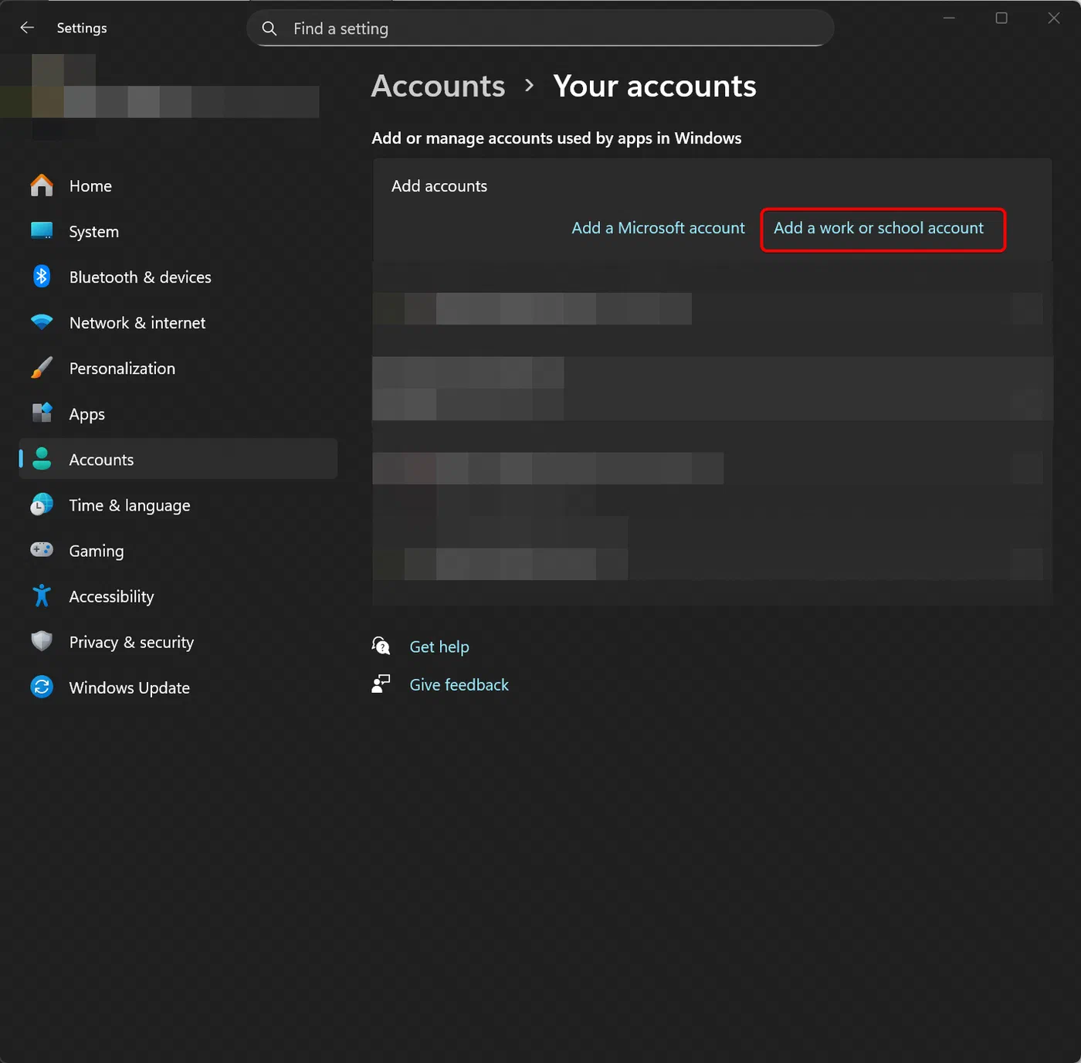Click the Accounts person icon
1081x1063 pixels.
click(42, 459)
